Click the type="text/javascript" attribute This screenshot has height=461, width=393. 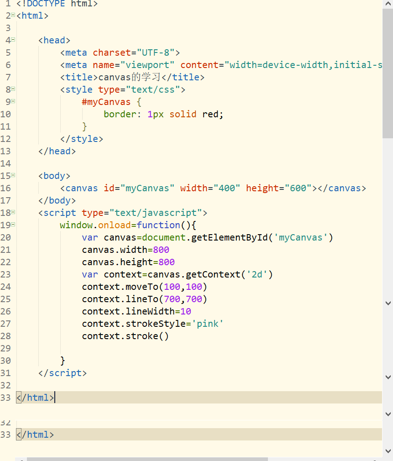click(x=141, y=213)
